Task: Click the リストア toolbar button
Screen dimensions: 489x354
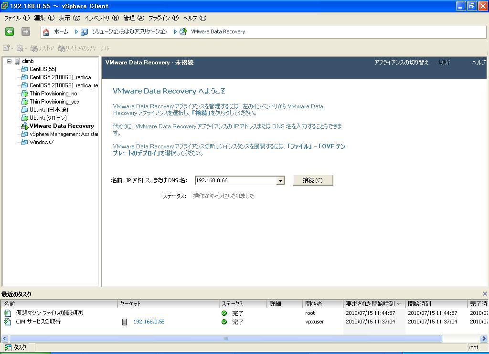Action: [x=43, y=48]
